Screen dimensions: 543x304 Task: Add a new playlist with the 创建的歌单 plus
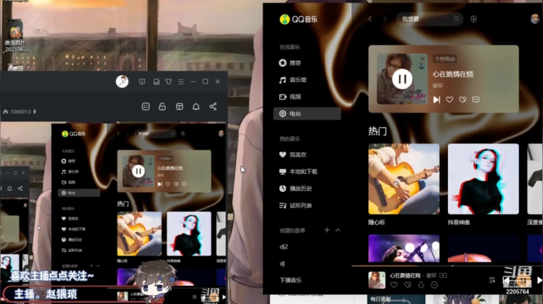[327, 230]
